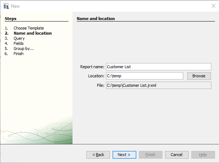Close the New report wizard window
This screenshot has width=219, height=163.
pyautogui.click(x=214, y=6)
